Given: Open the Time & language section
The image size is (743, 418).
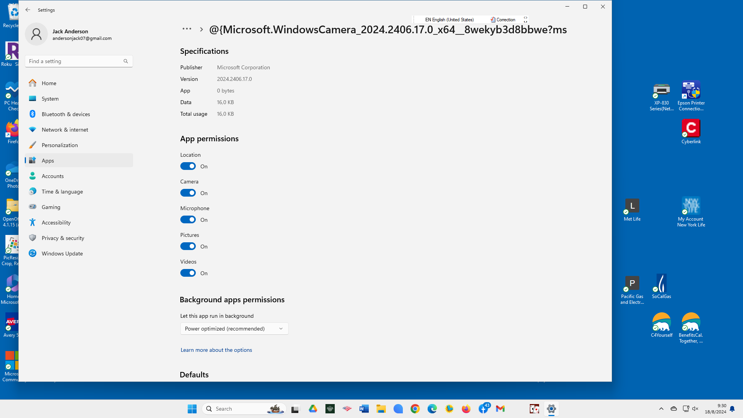Looking at the screenshot, I should (x=79, y=192).
